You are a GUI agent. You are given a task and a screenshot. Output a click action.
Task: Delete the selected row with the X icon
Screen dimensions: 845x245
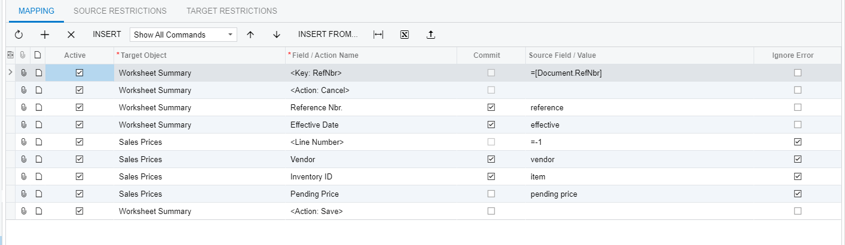71,35
